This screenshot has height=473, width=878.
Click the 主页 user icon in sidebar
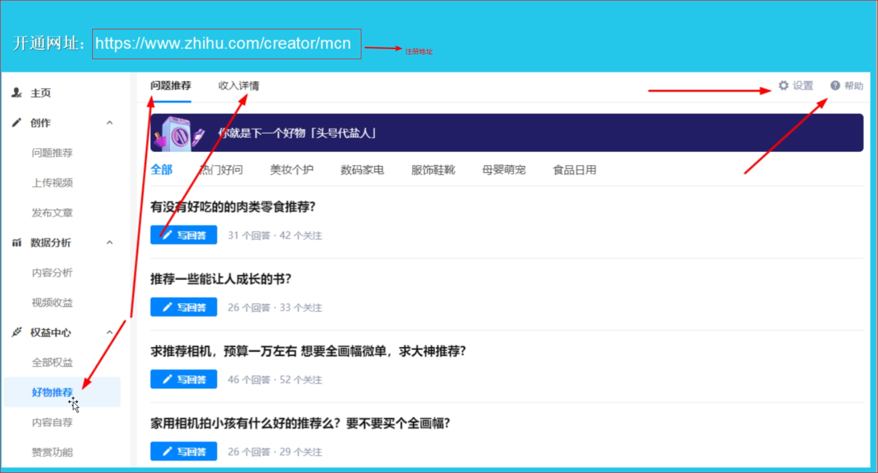[x=17, y=93]
